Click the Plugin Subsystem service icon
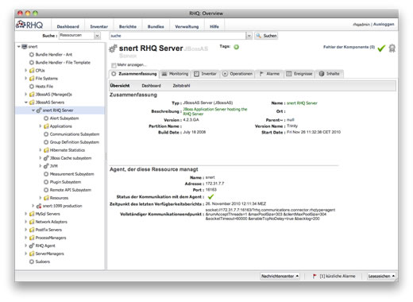 pos(46,182)
